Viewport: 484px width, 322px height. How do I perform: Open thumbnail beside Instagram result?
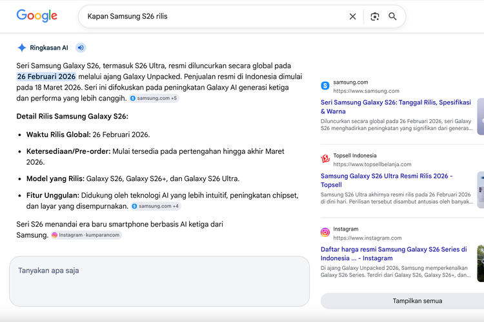[481, 263]
